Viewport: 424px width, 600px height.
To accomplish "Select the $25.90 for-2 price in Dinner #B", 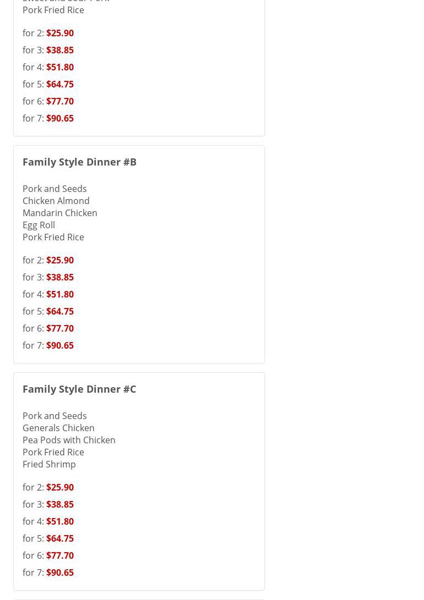I will pos(60,260).
